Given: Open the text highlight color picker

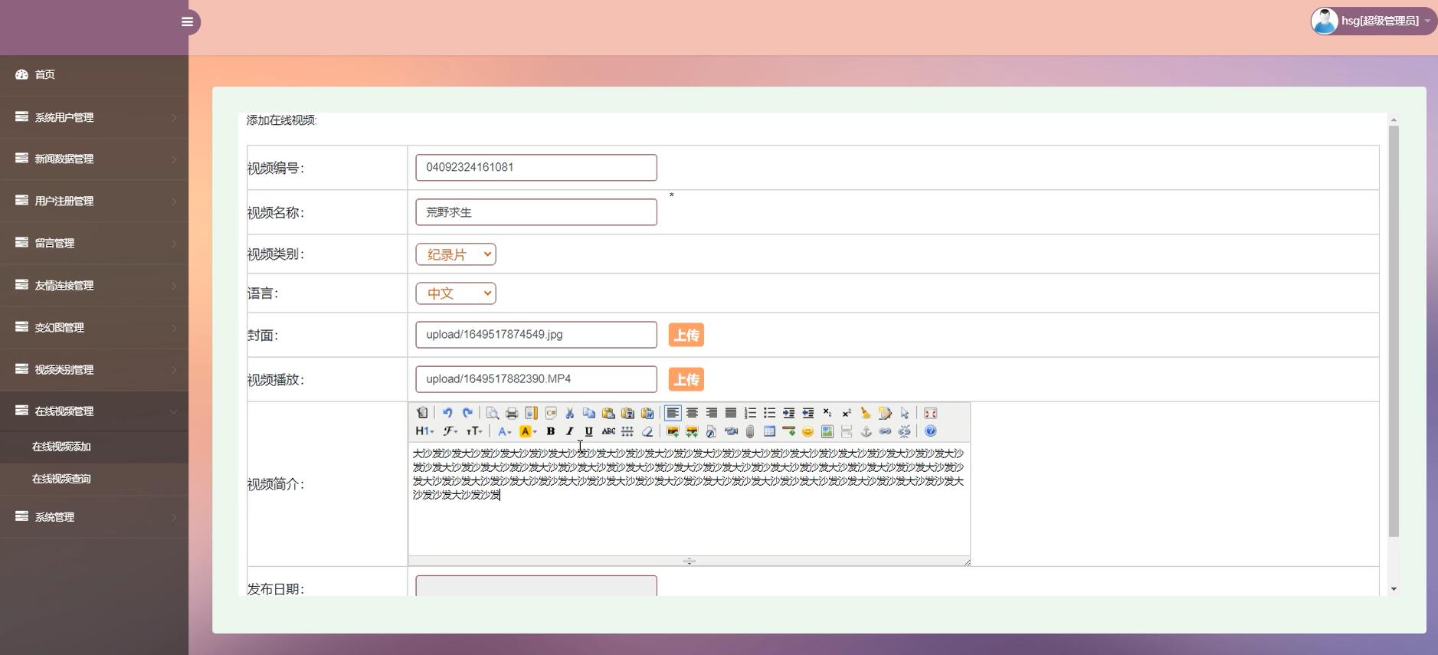Looking at the screenshot, I should click(x=528, y=431).
